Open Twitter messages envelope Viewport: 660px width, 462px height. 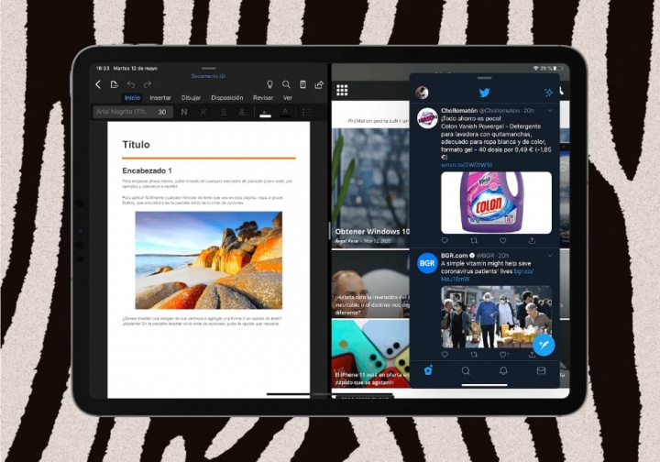click(541, 370)
